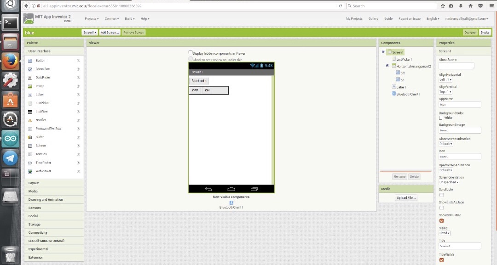Pick the Spinner palette component
Image resolution: width=497 pixels, height=265 pixels.
(x=41, y=146)
